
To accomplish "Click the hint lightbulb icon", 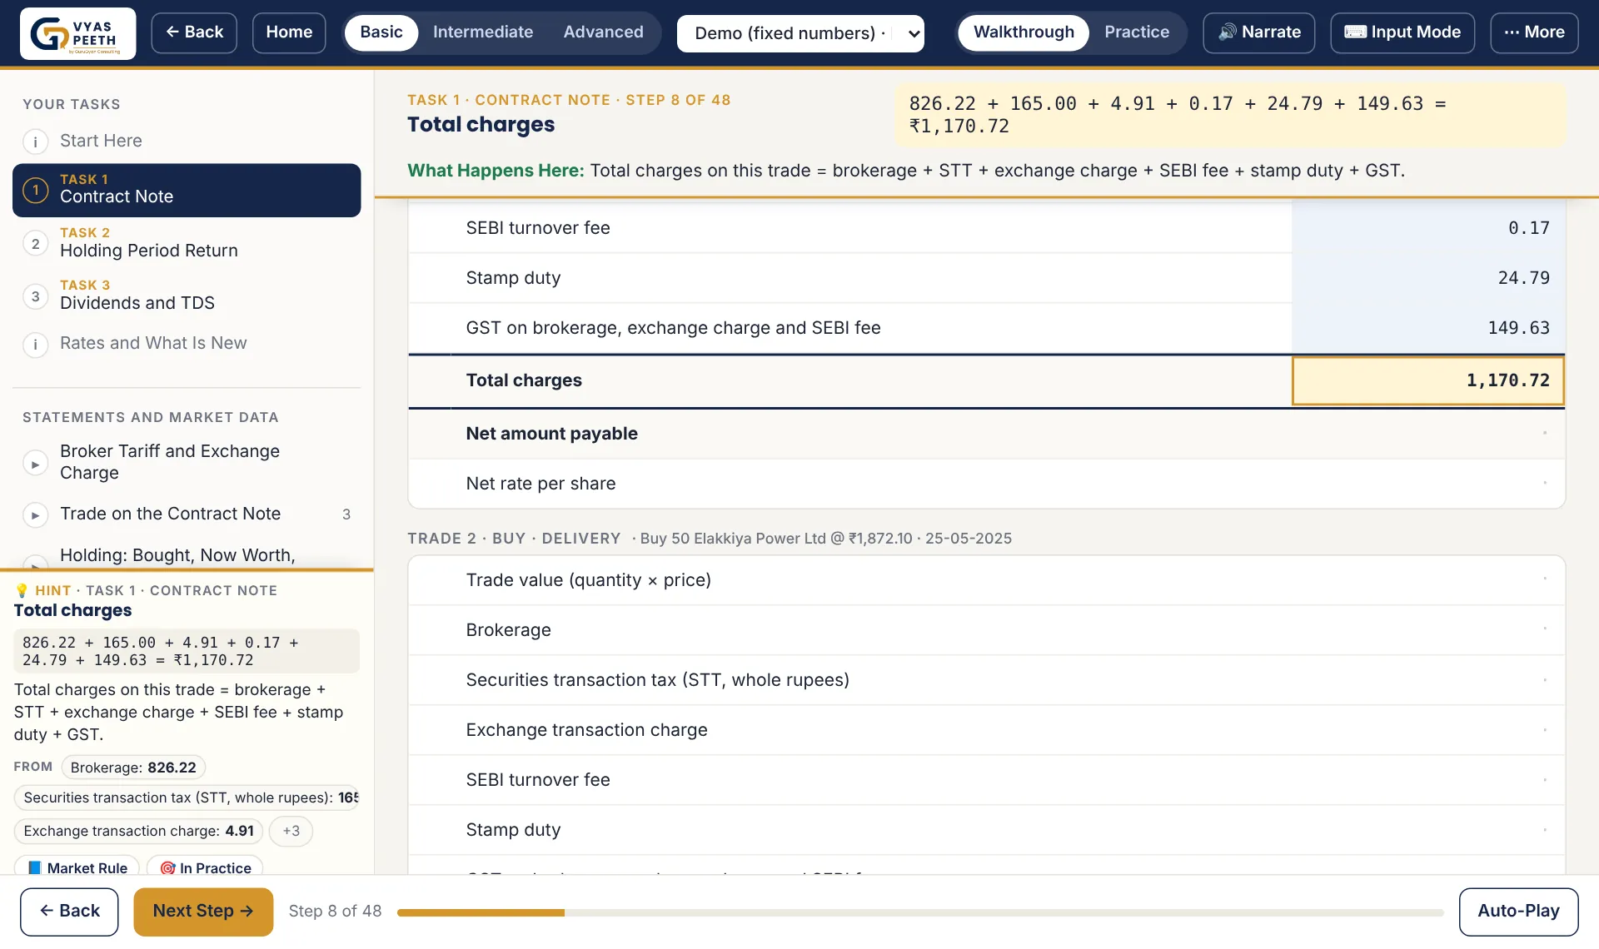I will point(22,590).
